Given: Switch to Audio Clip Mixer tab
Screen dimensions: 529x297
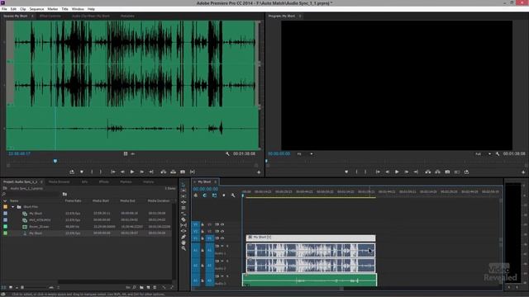Looking at the screenshot, I should coord(91,16).
